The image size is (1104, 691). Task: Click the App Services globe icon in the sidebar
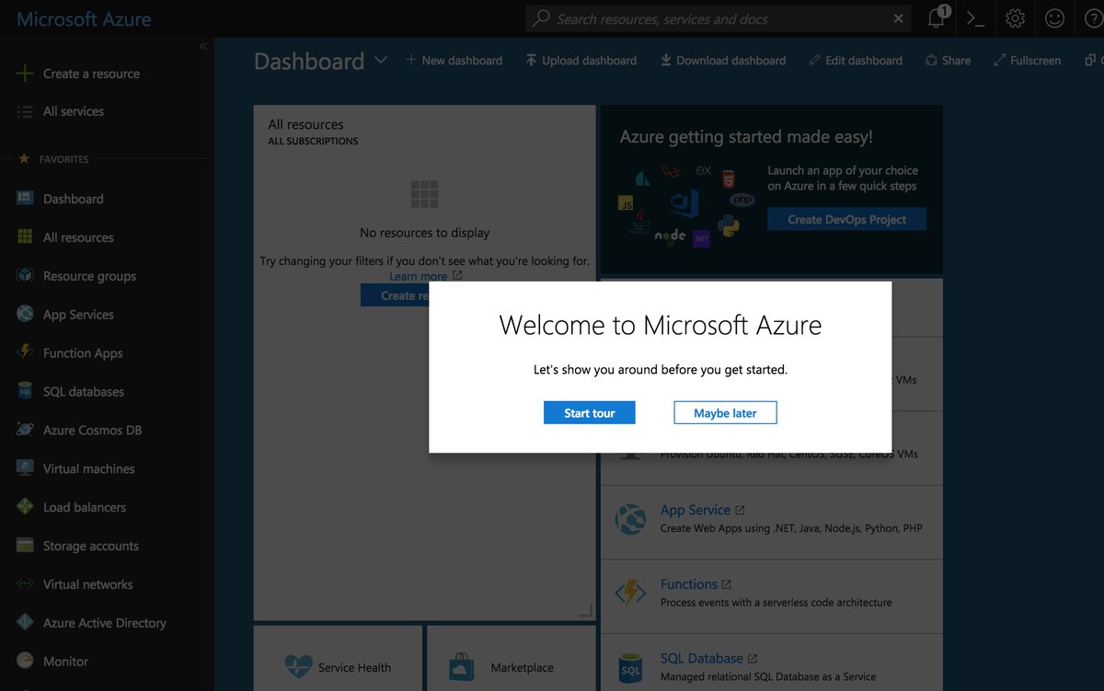click(25, 315)
